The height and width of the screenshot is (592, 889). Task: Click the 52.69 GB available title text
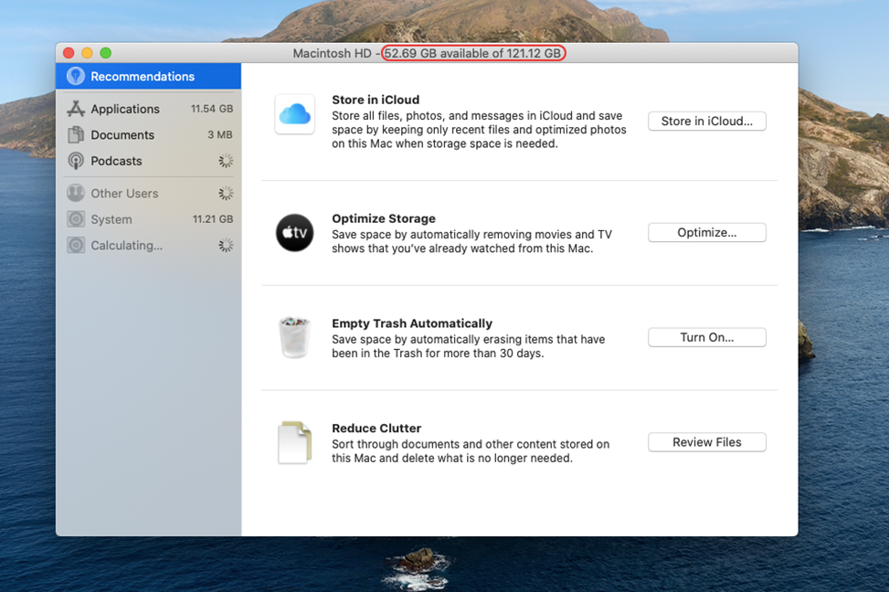pyautogui.click(x=473, y=53)
